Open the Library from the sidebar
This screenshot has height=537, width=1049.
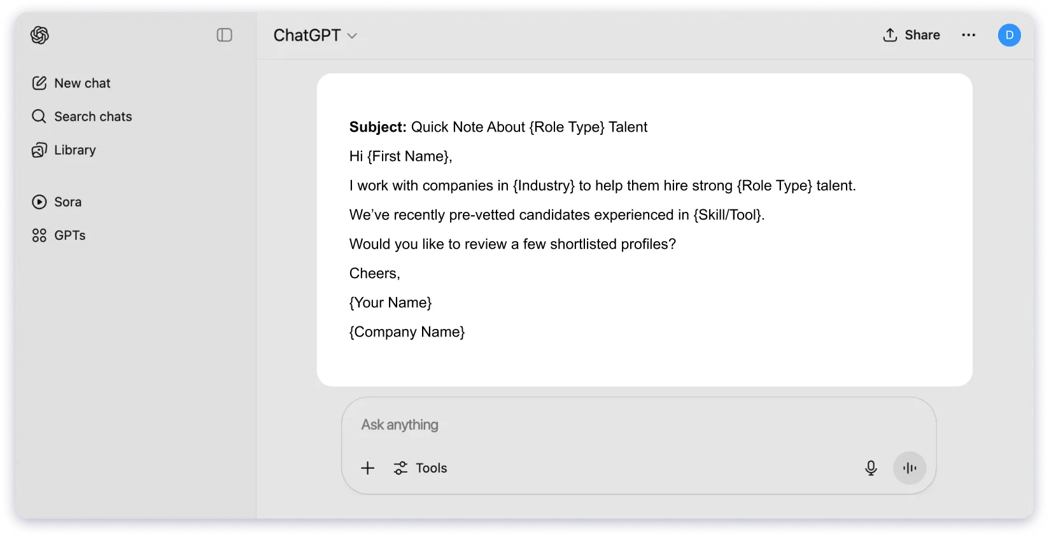pos(39,150)
